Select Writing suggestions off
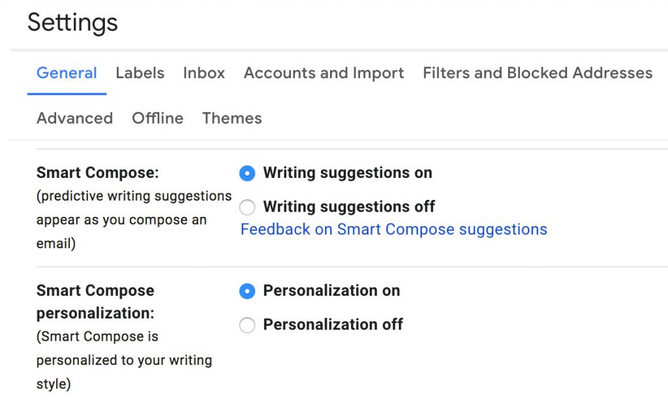The image size is (668, 400). click(247, 207)
